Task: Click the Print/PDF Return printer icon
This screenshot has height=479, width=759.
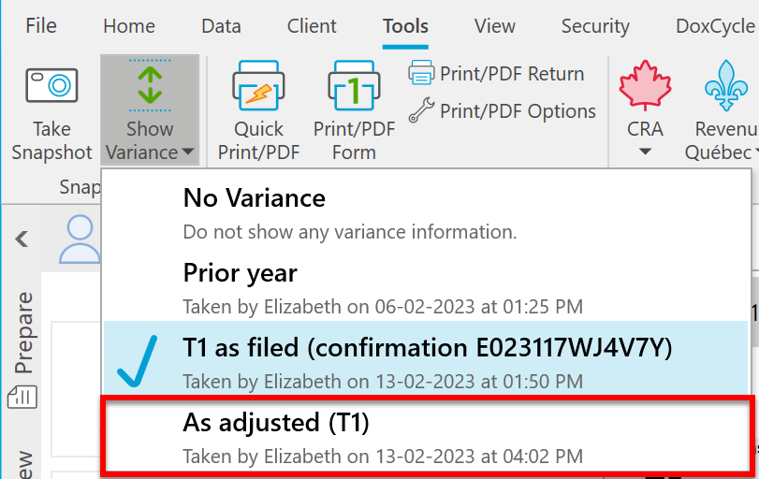Action: tap(421, 73)
